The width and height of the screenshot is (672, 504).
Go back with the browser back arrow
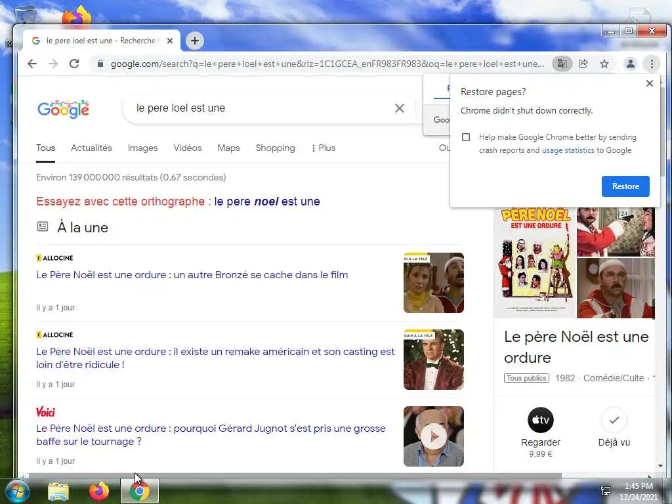coord(32,64)
